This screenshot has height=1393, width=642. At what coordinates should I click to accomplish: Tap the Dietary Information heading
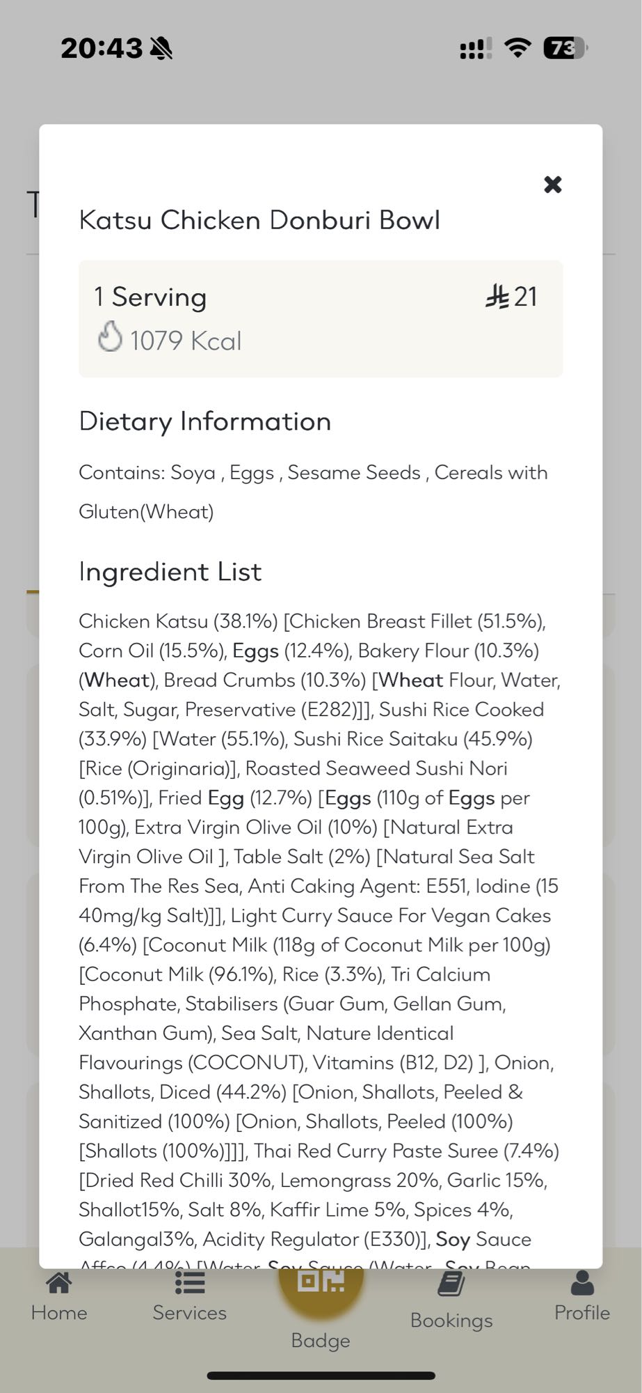coord(204,421)
